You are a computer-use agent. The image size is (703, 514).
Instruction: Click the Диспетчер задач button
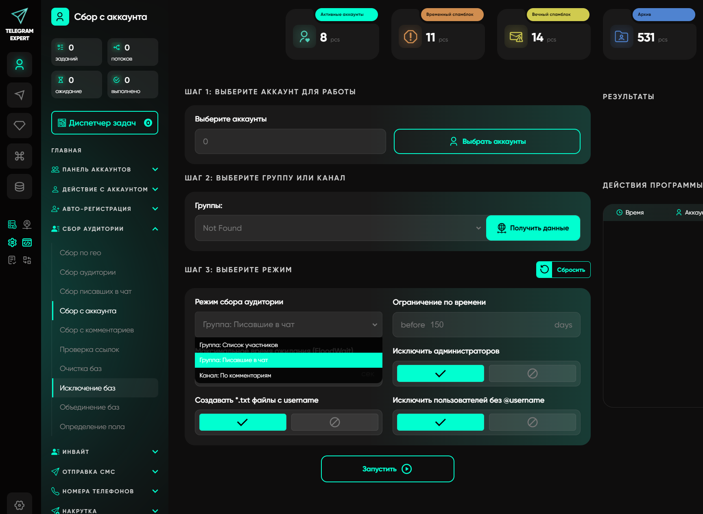point(105,123)
